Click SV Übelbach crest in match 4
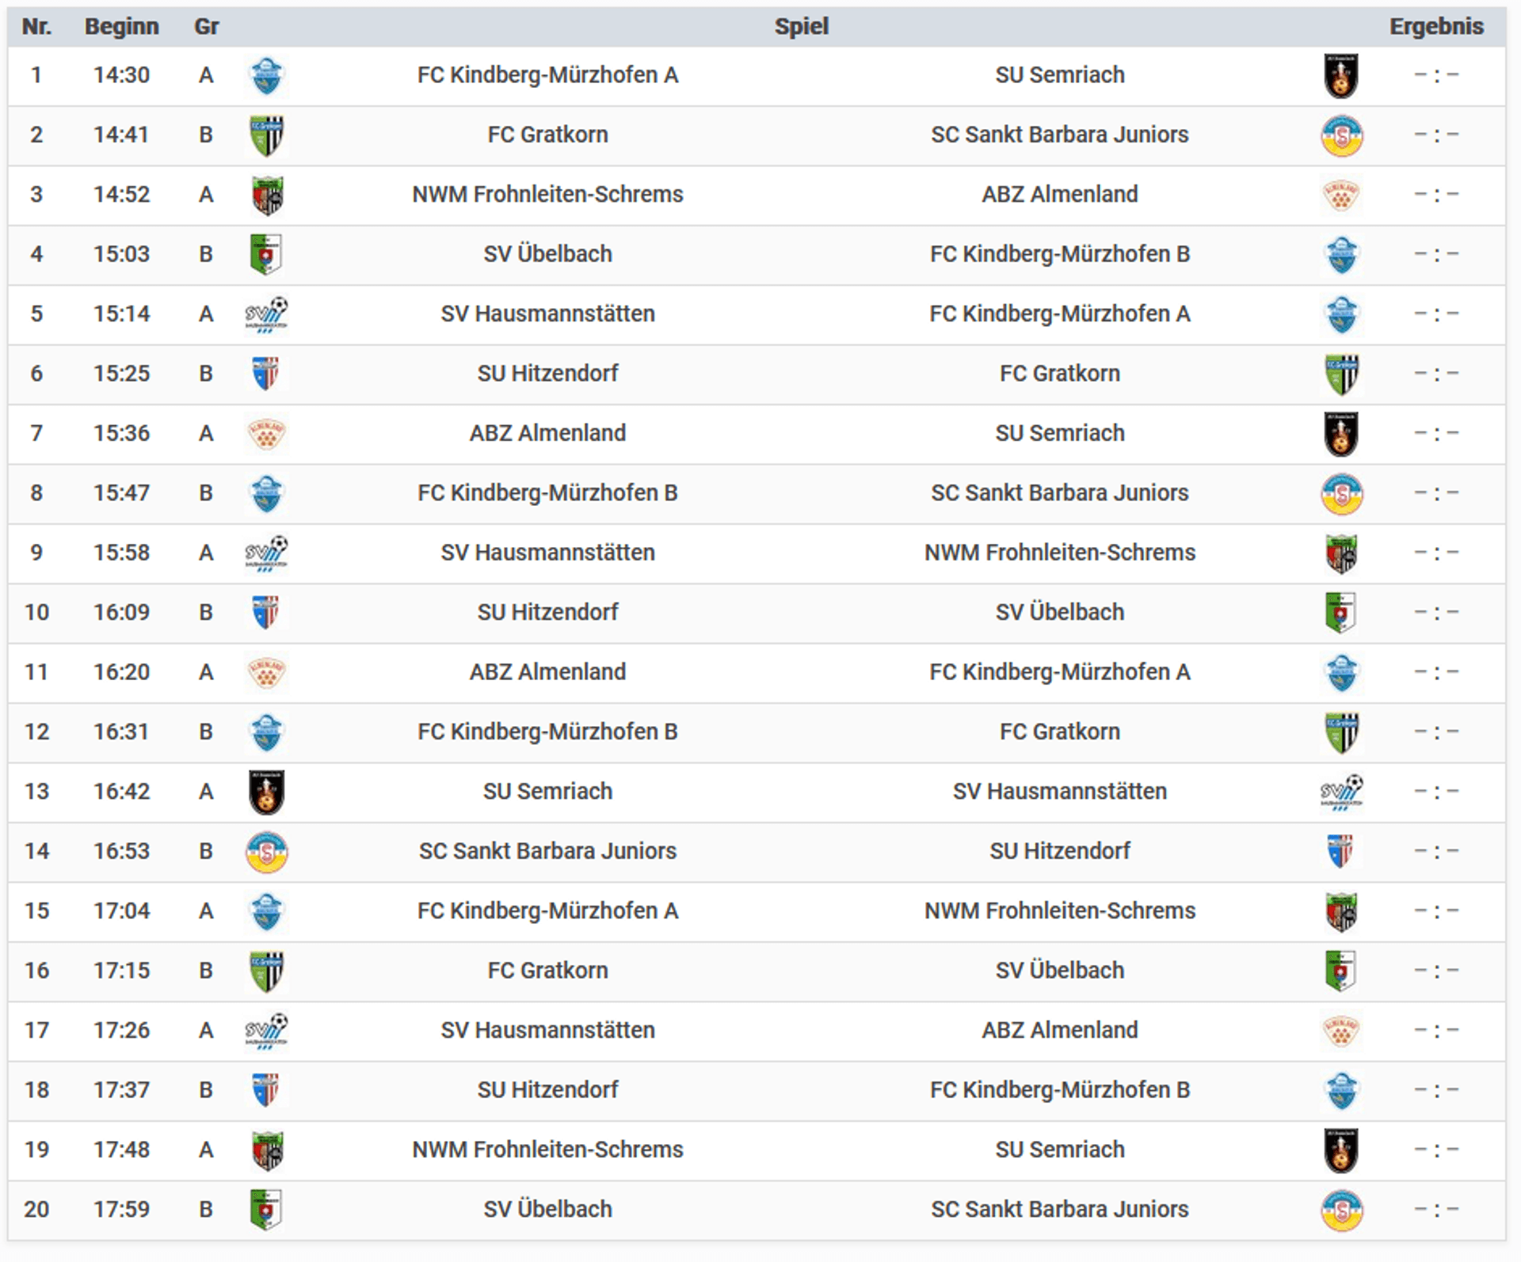 pyautogui.click(x=266, y=255)
